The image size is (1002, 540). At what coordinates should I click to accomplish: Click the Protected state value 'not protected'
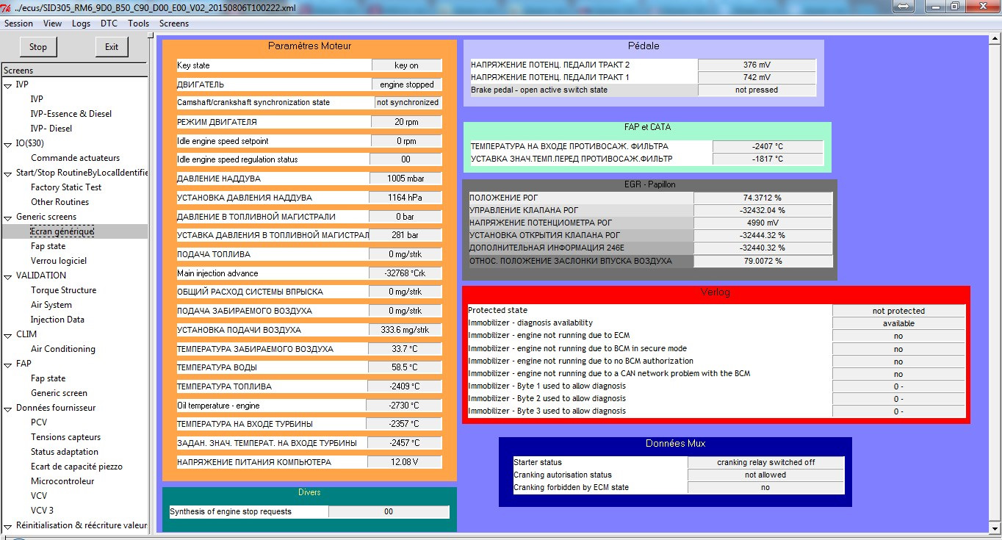898,311
